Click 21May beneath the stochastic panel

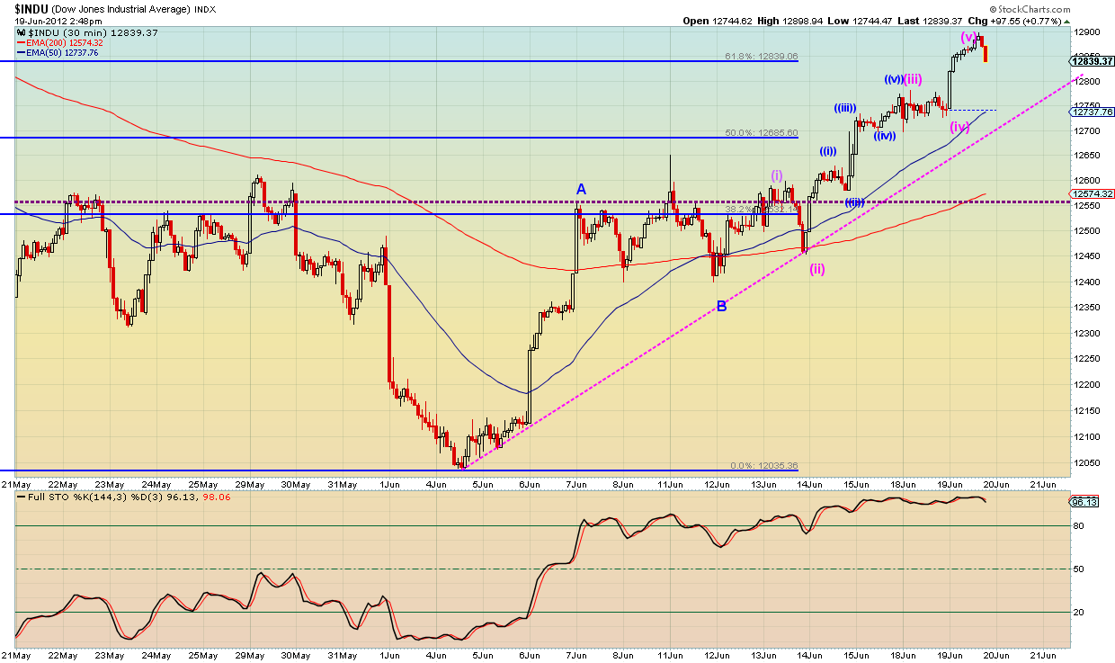pos(15,656)
